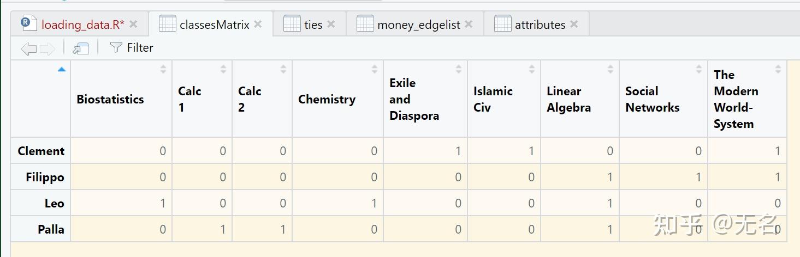This screenshot has height=257, width=800.
Task: Select the Linear Algebra column header
Action: [x=568, y=99]
